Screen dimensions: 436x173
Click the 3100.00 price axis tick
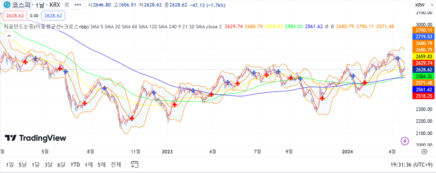tap(424, 13)
